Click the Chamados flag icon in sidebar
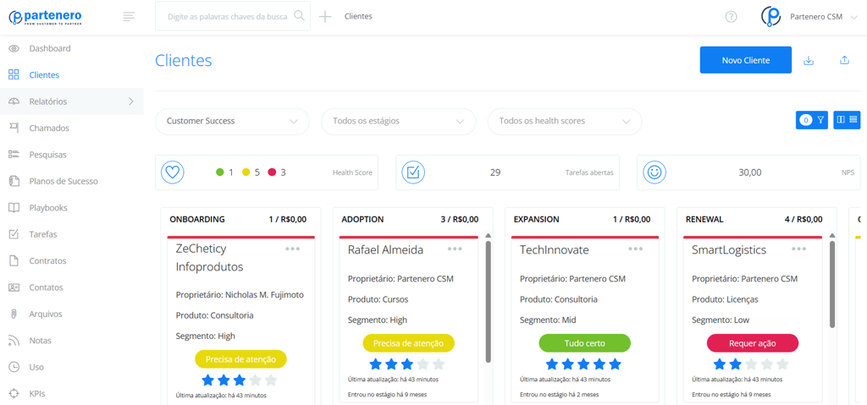The image size is (867, 405). tap(14, 129)
